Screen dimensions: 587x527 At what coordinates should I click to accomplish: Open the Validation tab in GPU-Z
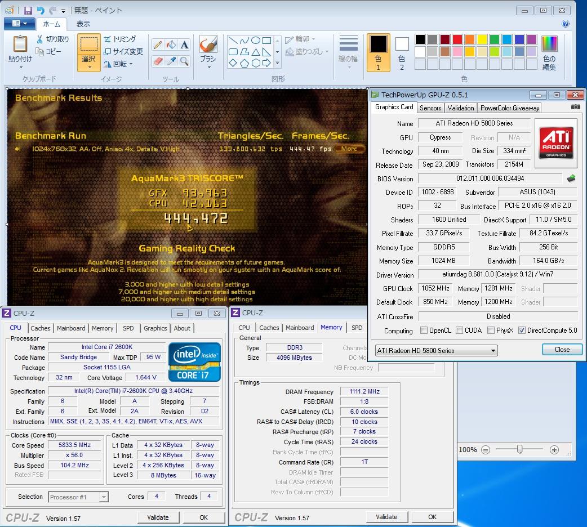[460, 108]
